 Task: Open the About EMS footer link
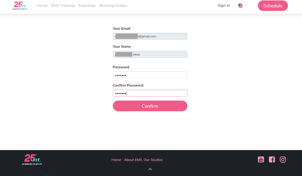coord(133,160)
